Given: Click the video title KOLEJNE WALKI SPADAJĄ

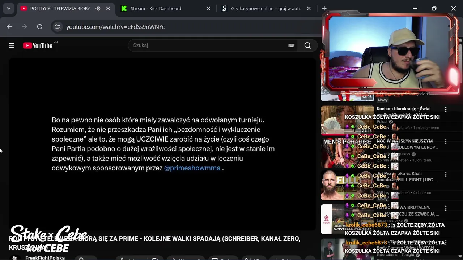Looking at the screenshot, I should [154, 243].
